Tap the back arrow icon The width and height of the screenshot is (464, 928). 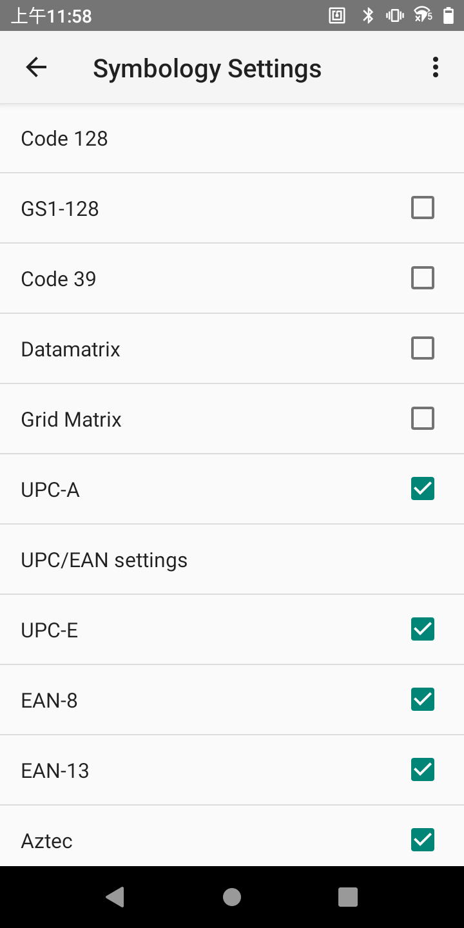(x=36, y=68)
